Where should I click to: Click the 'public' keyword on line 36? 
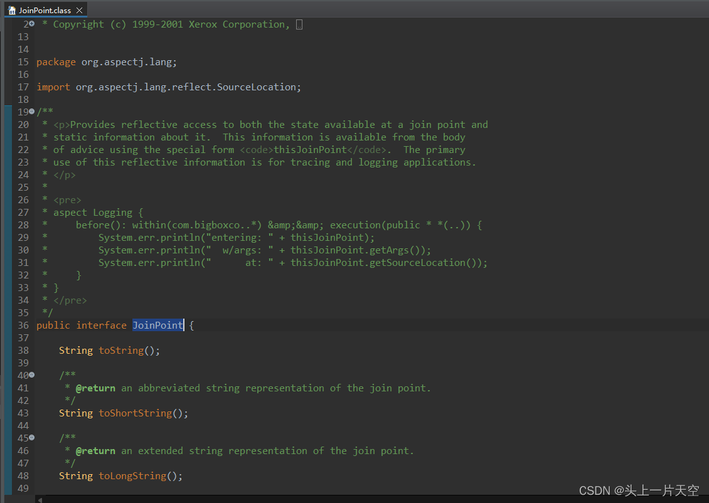coord(53,325)
